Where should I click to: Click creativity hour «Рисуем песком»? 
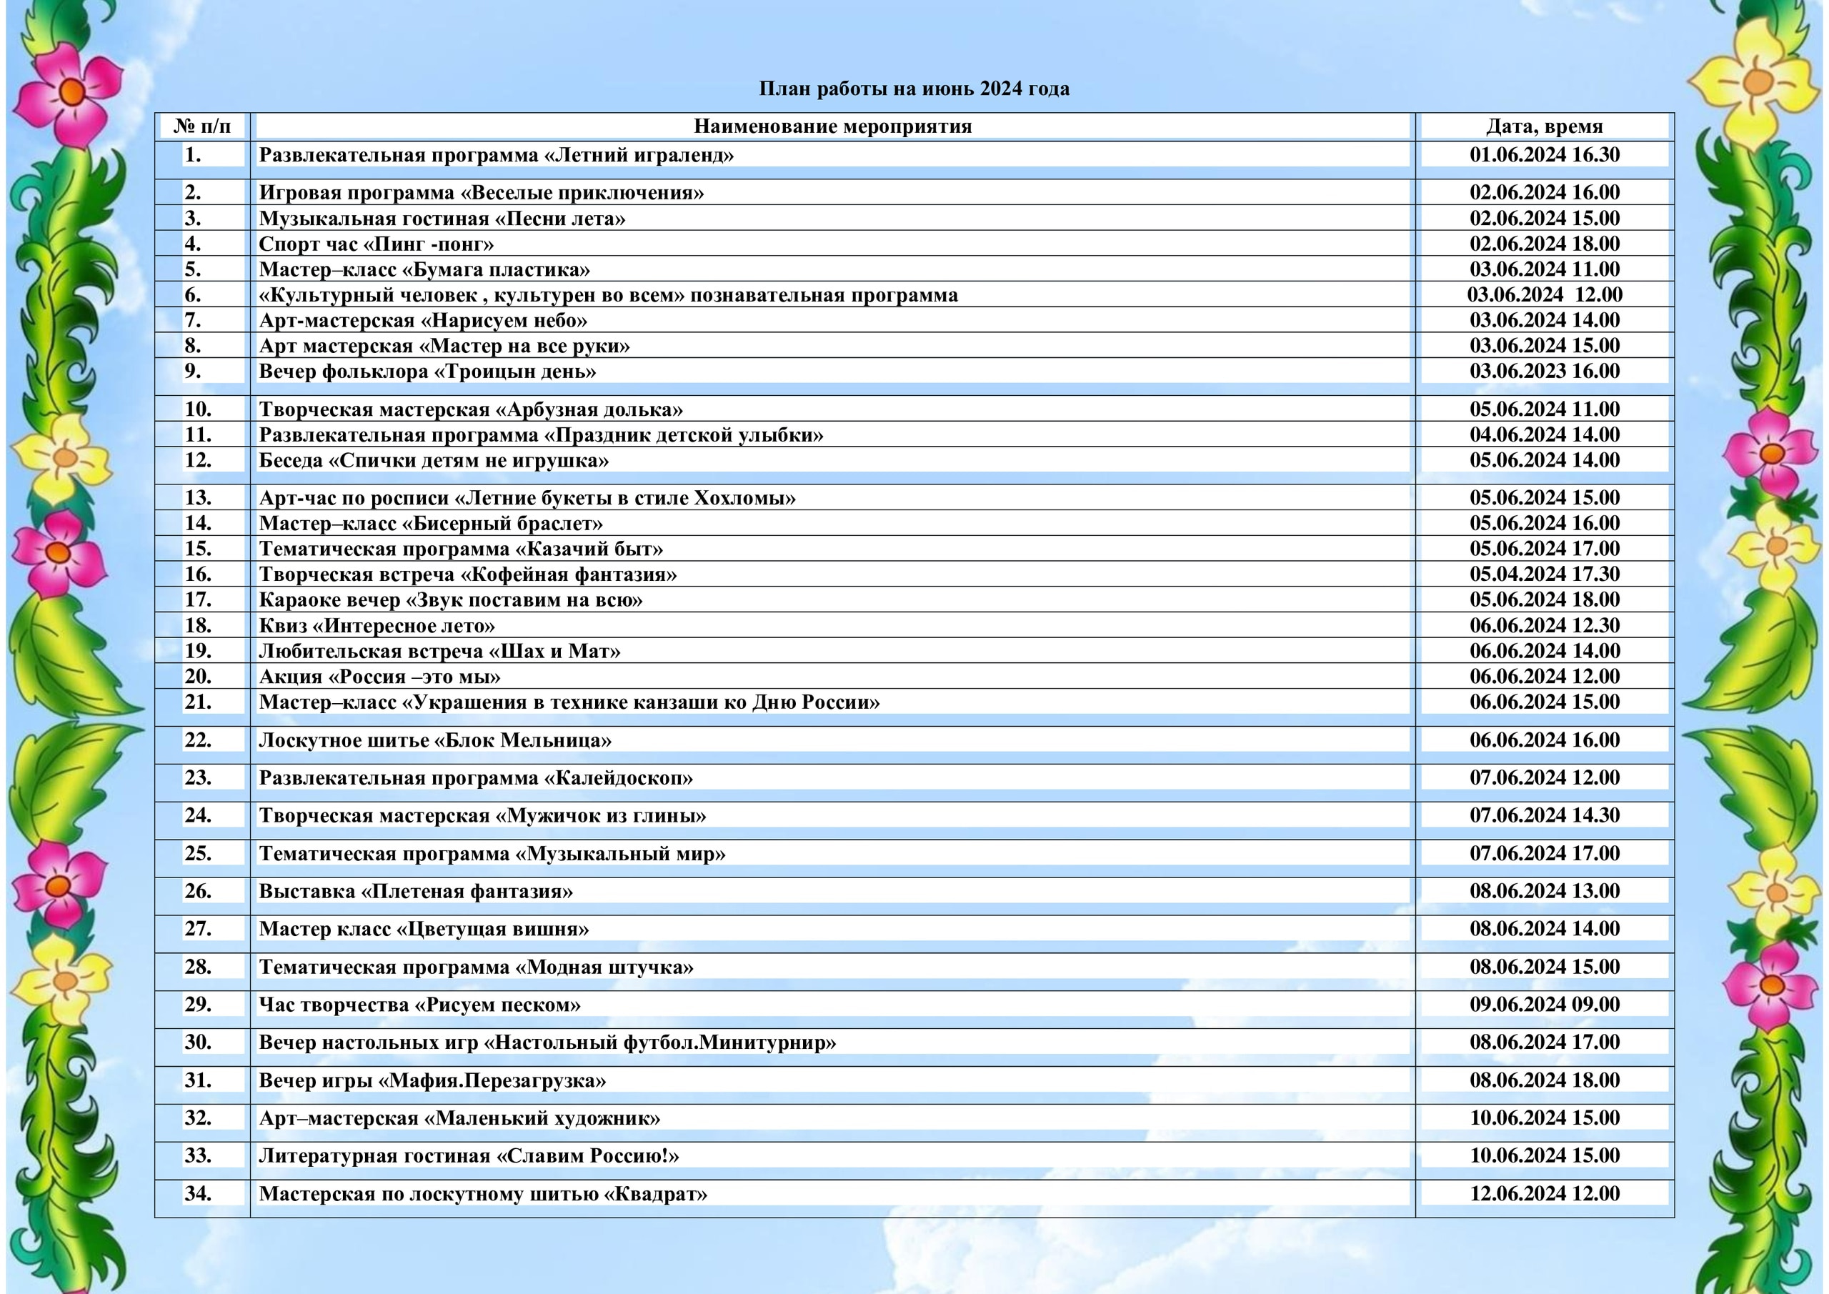pos(420,1005)
